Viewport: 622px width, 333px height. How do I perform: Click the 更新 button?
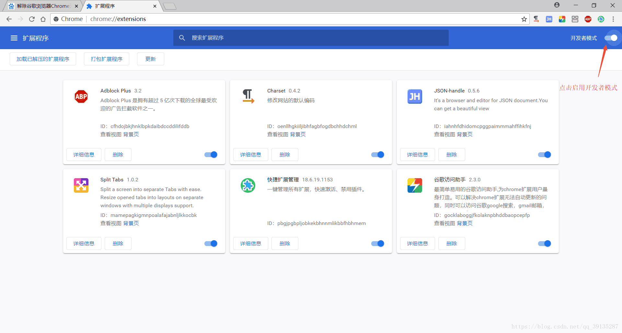(151, 59)
